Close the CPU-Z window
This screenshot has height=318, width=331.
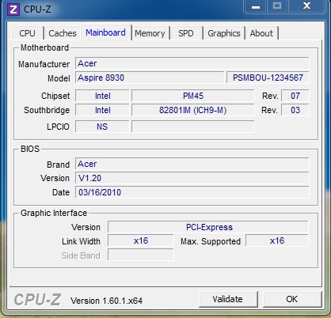click(x=306, y=6)
